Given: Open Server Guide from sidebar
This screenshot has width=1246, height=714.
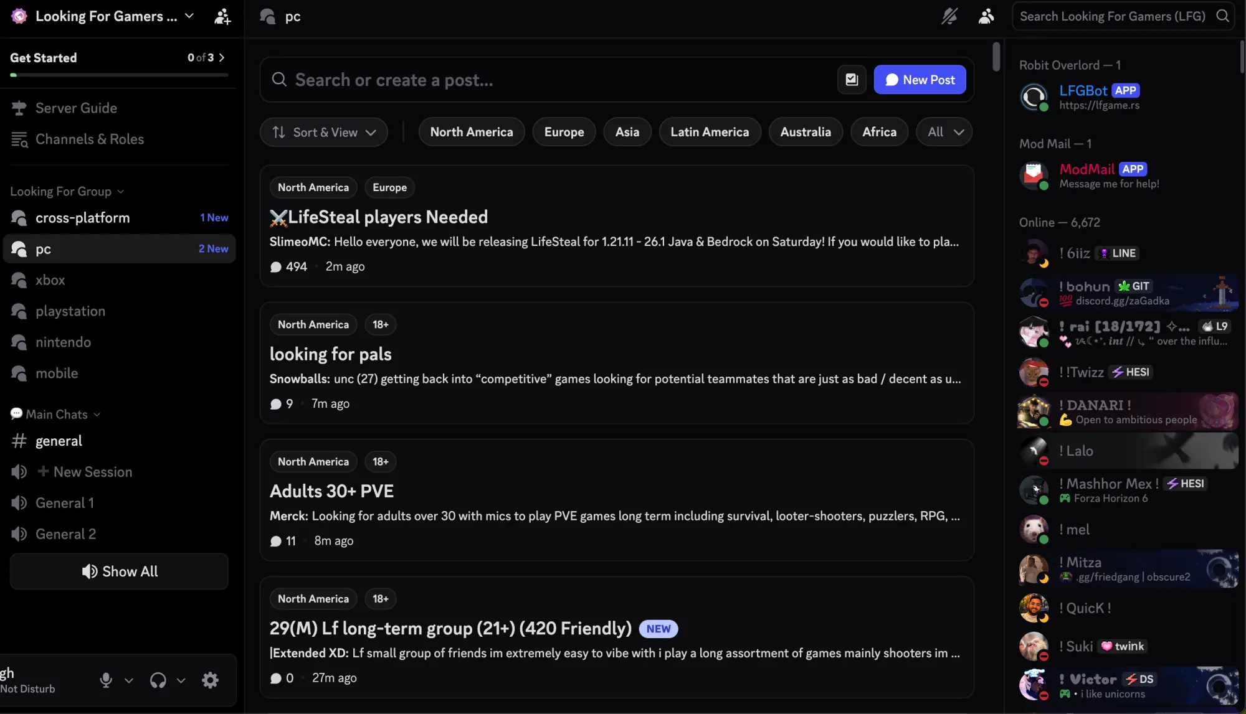Looking at the screenshot, I should (x=119, y=108).
